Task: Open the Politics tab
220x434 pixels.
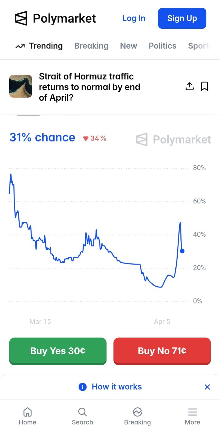Action: (162, 46)
